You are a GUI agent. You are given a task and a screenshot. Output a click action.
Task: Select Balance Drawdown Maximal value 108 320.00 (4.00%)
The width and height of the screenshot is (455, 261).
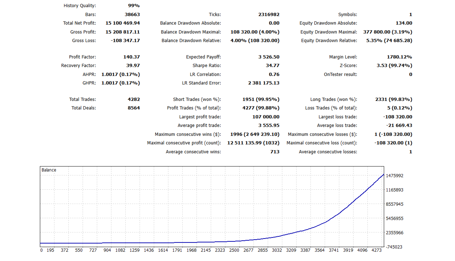[255, 32]
